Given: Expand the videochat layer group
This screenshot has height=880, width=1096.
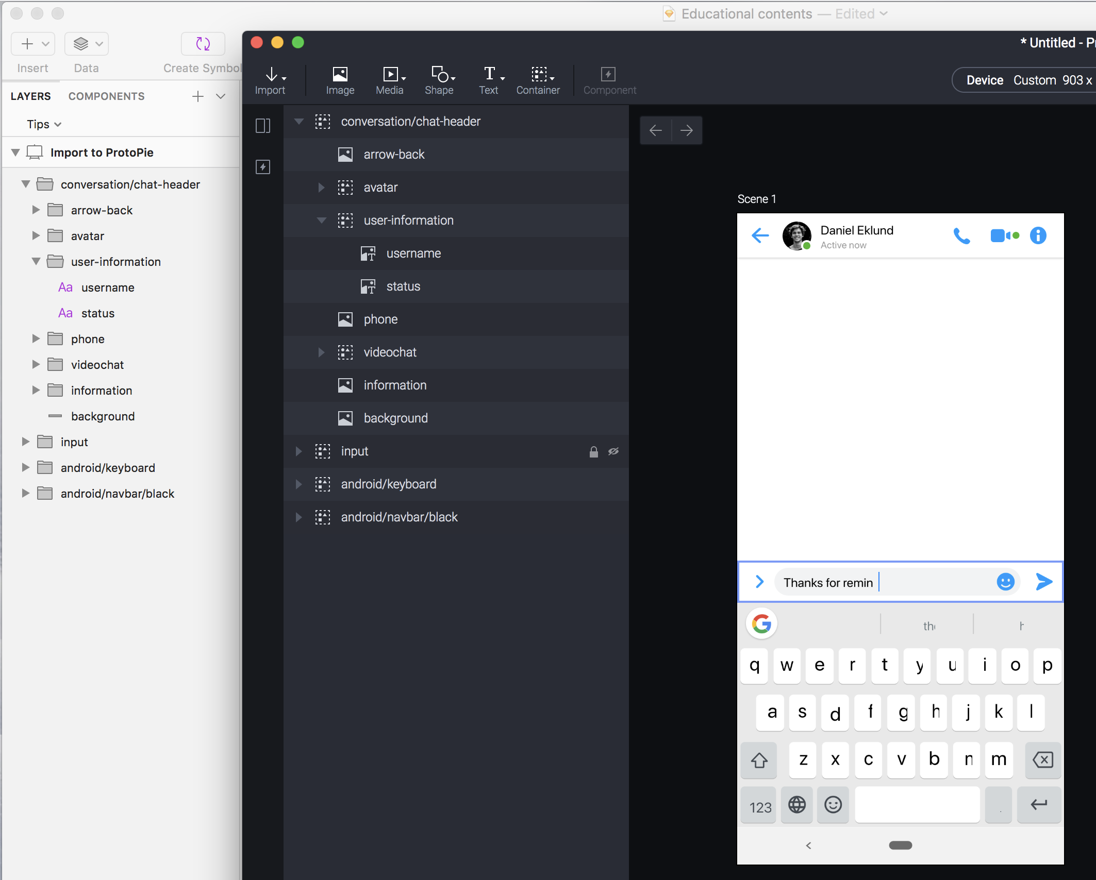Looking at the screenshot, I should coord(321,352).
